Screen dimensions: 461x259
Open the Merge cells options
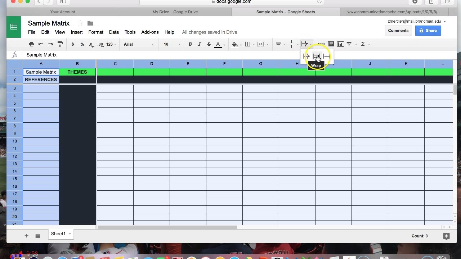[x=260, y=44]
